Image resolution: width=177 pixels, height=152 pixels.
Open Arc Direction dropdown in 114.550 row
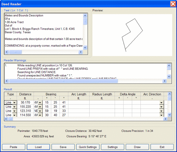point(161,115)
